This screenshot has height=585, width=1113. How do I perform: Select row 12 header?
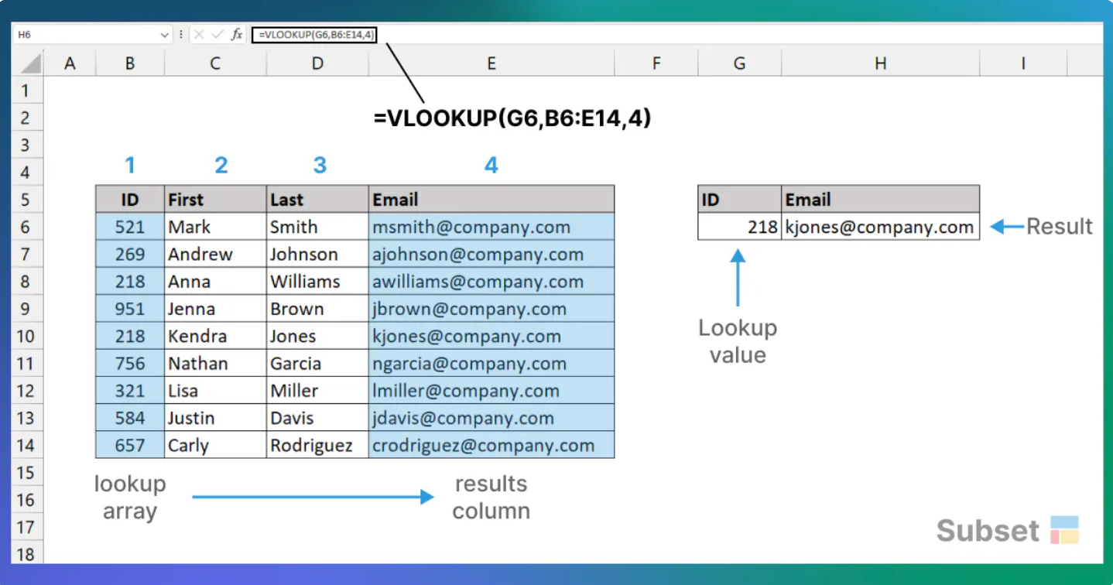click(26, 391)
